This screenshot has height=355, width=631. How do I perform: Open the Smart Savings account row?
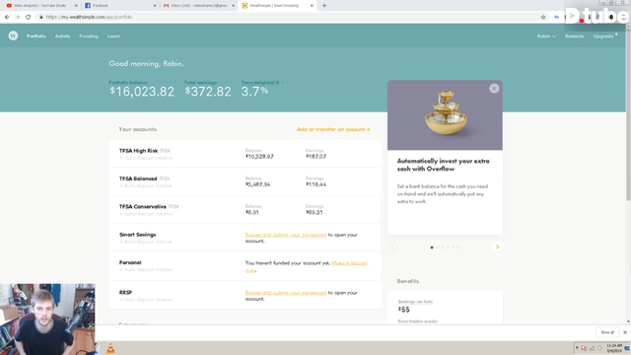[x=245, y=238]
